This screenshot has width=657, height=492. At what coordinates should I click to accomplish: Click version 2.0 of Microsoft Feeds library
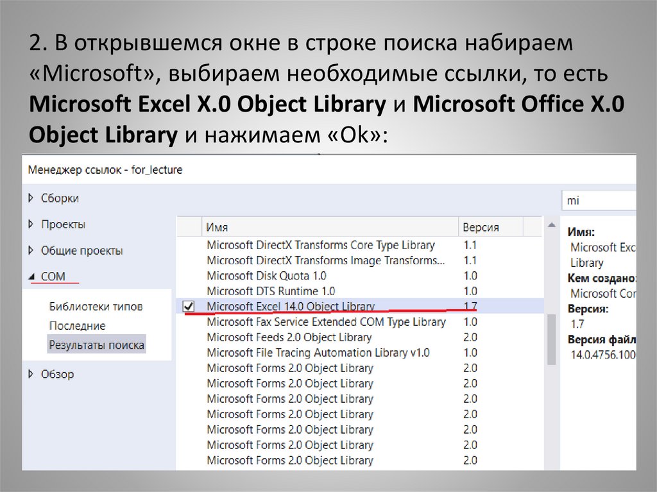click(470, 337)
